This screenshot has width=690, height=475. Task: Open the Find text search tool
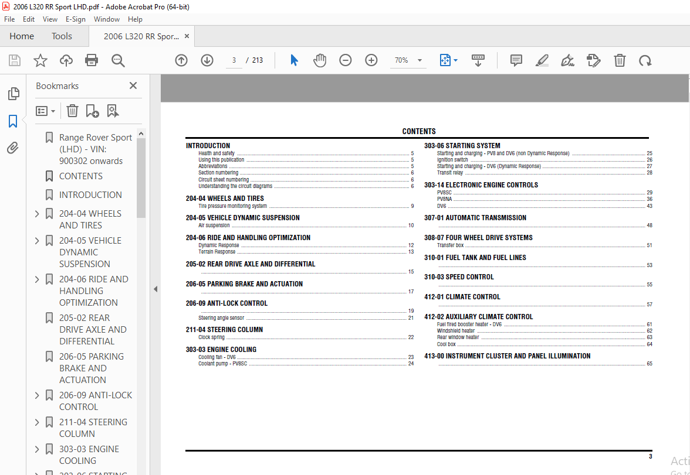118,60
